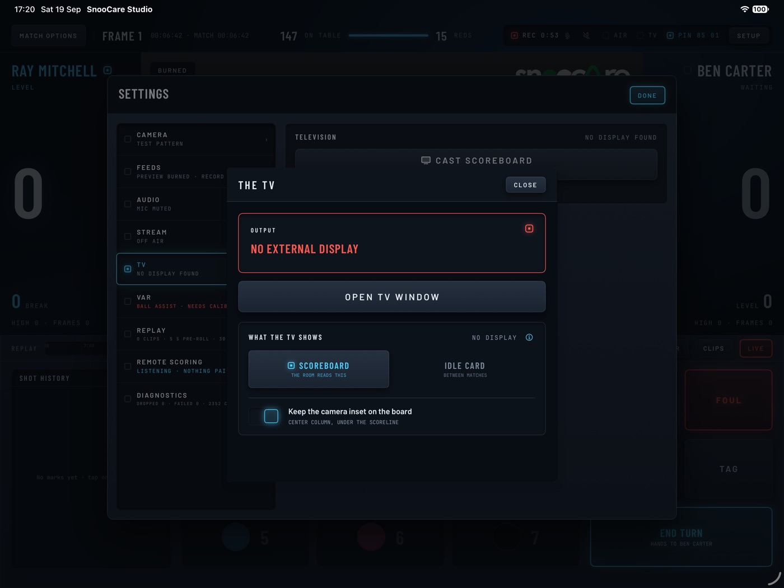Open the Remote Scoring settings section
This screenshot has height=588, width=784.
(172, 366)
